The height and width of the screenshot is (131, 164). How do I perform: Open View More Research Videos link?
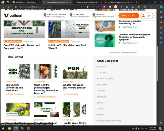(123, 52)
